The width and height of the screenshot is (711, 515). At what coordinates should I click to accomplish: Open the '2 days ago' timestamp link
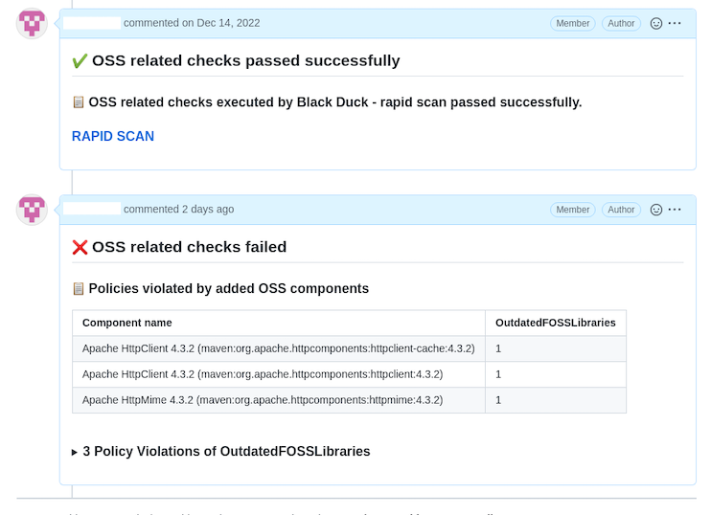[208, 210]
